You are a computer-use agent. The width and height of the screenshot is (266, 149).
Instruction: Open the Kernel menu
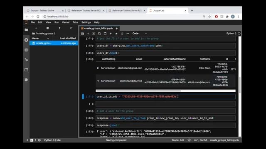[66, 22]
